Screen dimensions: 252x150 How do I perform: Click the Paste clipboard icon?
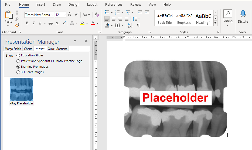point(9,15)
